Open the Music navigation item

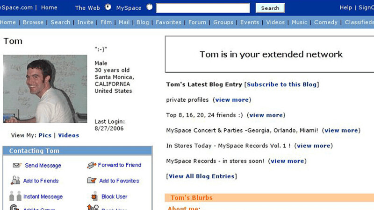pos(299,22)
